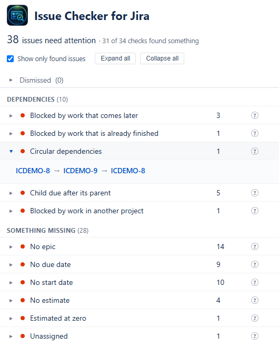This screenshot has width=279, height=356.
Task: Expand Blocked by work that is already finished
Action: point(11,134)
